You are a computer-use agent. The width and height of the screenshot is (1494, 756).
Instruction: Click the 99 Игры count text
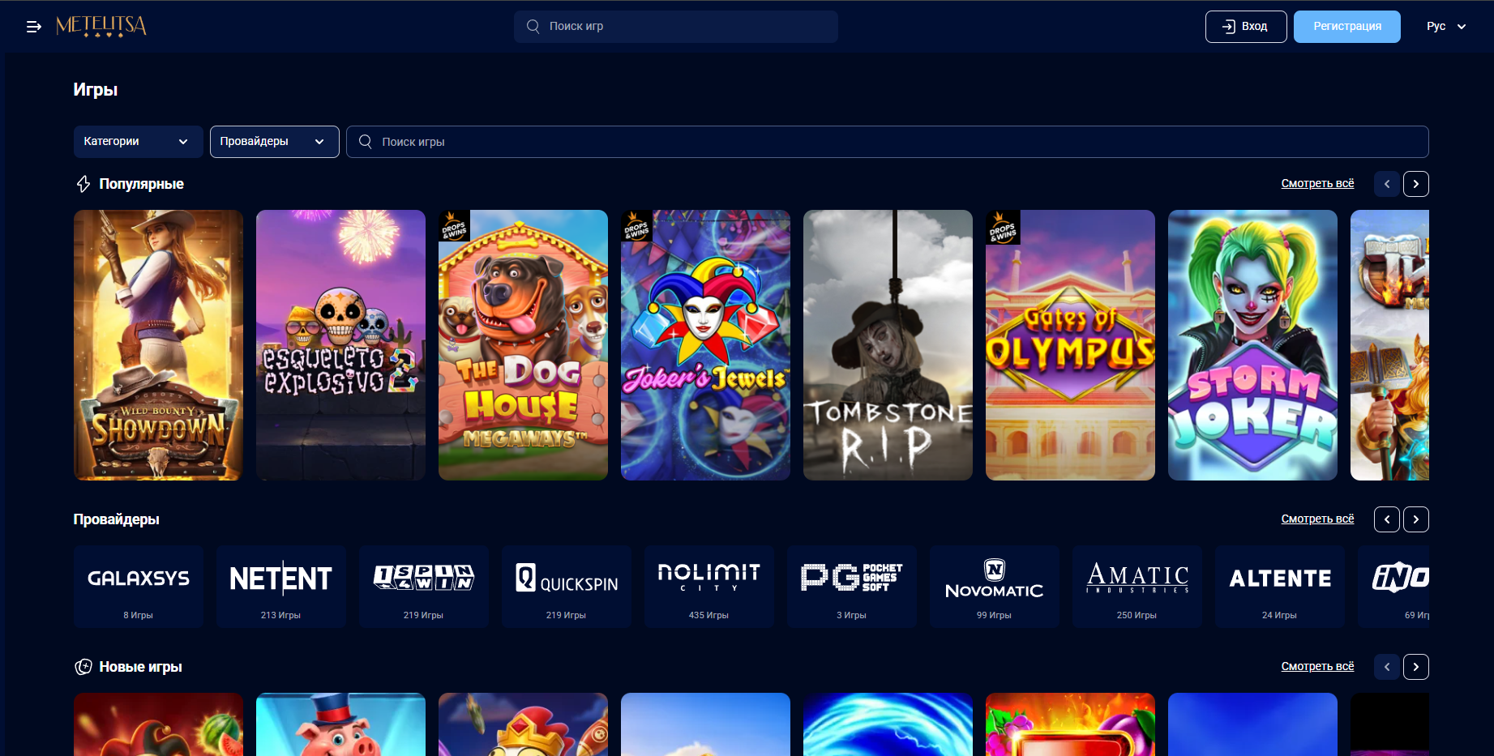pos(994,616)
